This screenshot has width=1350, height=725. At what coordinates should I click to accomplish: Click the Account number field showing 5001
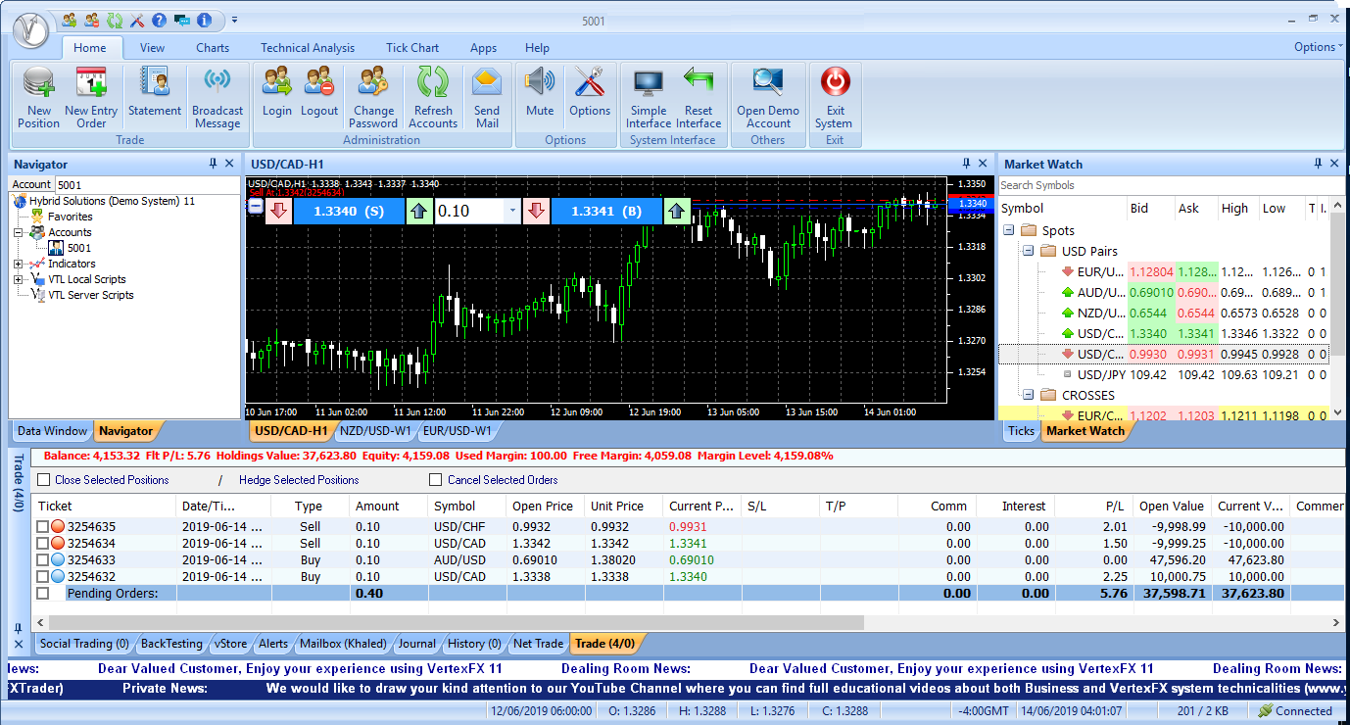click(x=147, y=184)
